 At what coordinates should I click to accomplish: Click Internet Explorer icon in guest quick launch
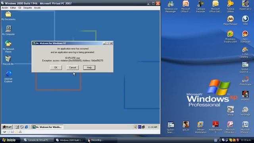pyautogui.click(x=27, y=127)
